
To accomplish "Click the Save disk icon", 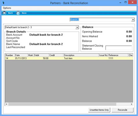I will point(18,13).
